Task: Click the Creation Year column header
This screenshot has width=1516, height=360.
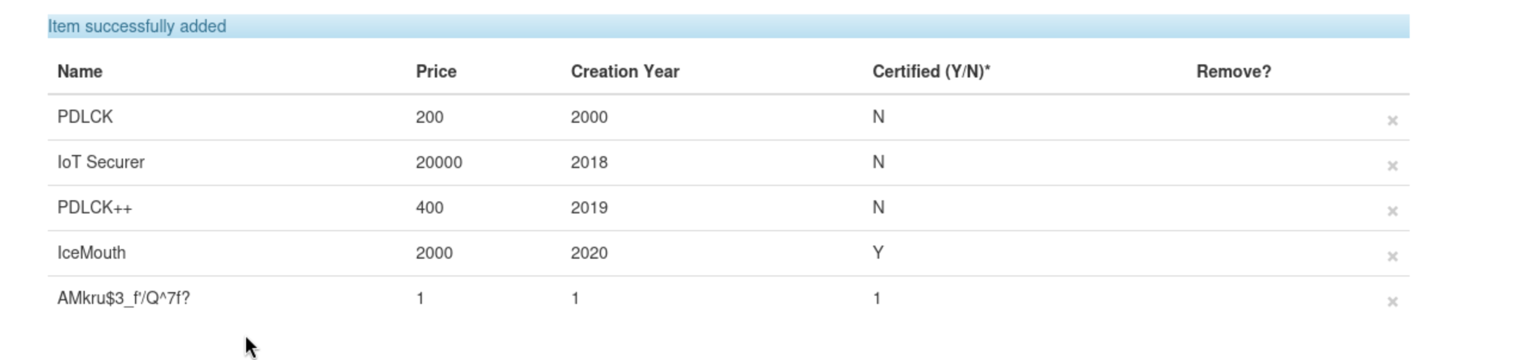Action: pos(625,72)
